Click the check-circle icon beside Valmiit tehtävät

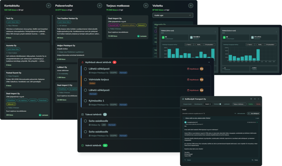(x=83, y=146)
